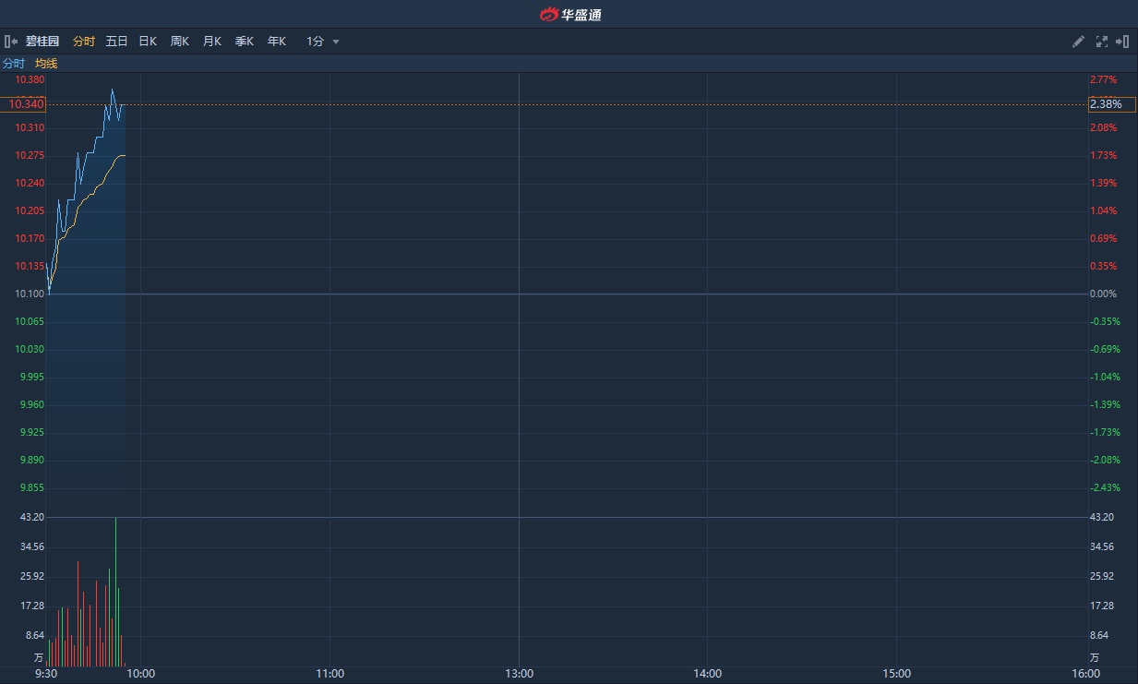Toggle the blue 分时 price line legend
1138x684 pixels.
coord(14,64)
